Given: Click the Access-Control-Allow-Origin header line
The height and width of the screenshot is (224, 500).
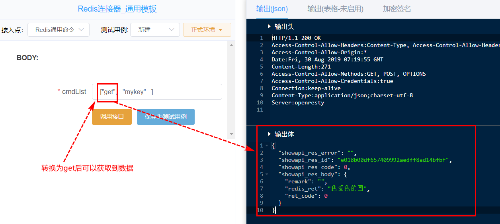Looking at the screenshot, I should pyautogui.click(x=319, y=52).
